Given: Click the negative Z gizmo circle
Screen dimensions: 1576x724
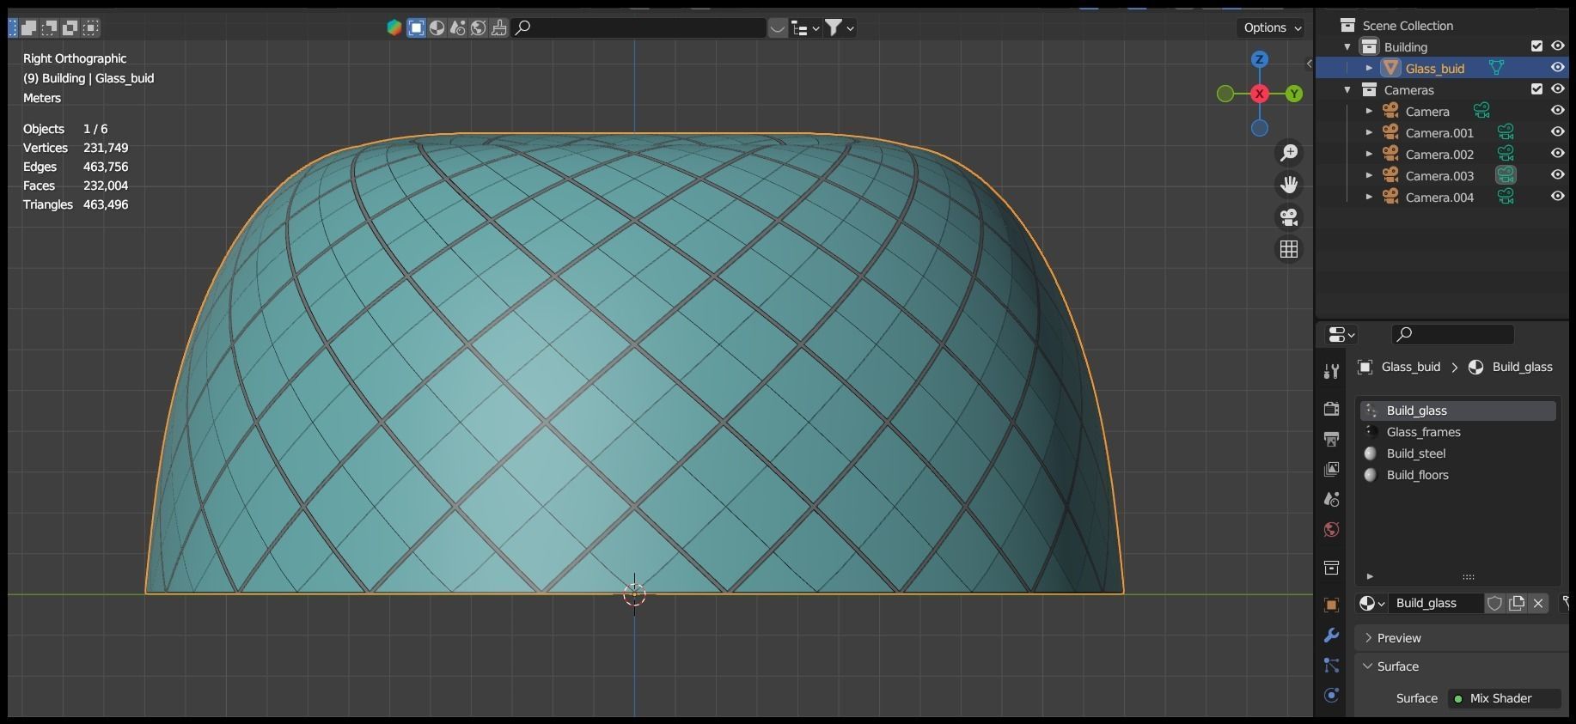Looking at the screenshot, I should [x=1259, y=128].
